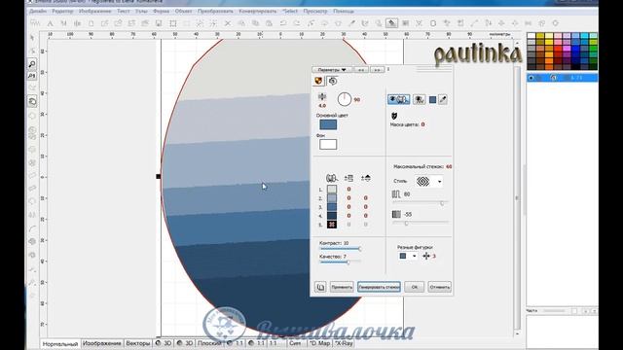Confirm the dialog with OK
The width and height of the screenshot is (623, 350).
415,287
